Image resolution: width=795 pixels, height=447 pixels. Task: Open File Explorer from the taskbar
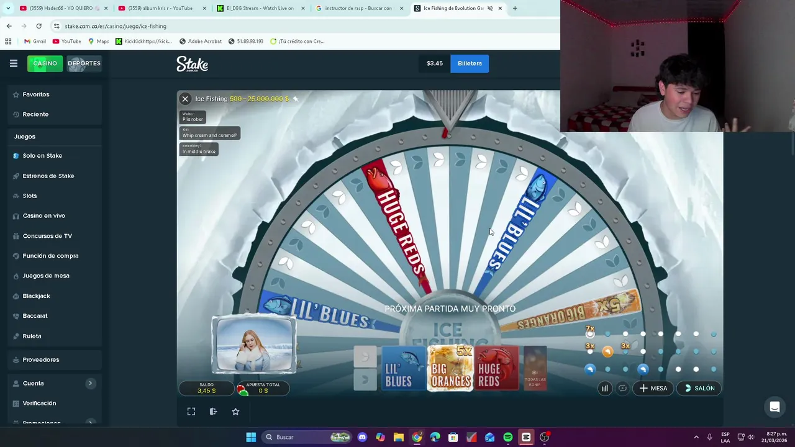pyautogui.click(x=399, y=437)
